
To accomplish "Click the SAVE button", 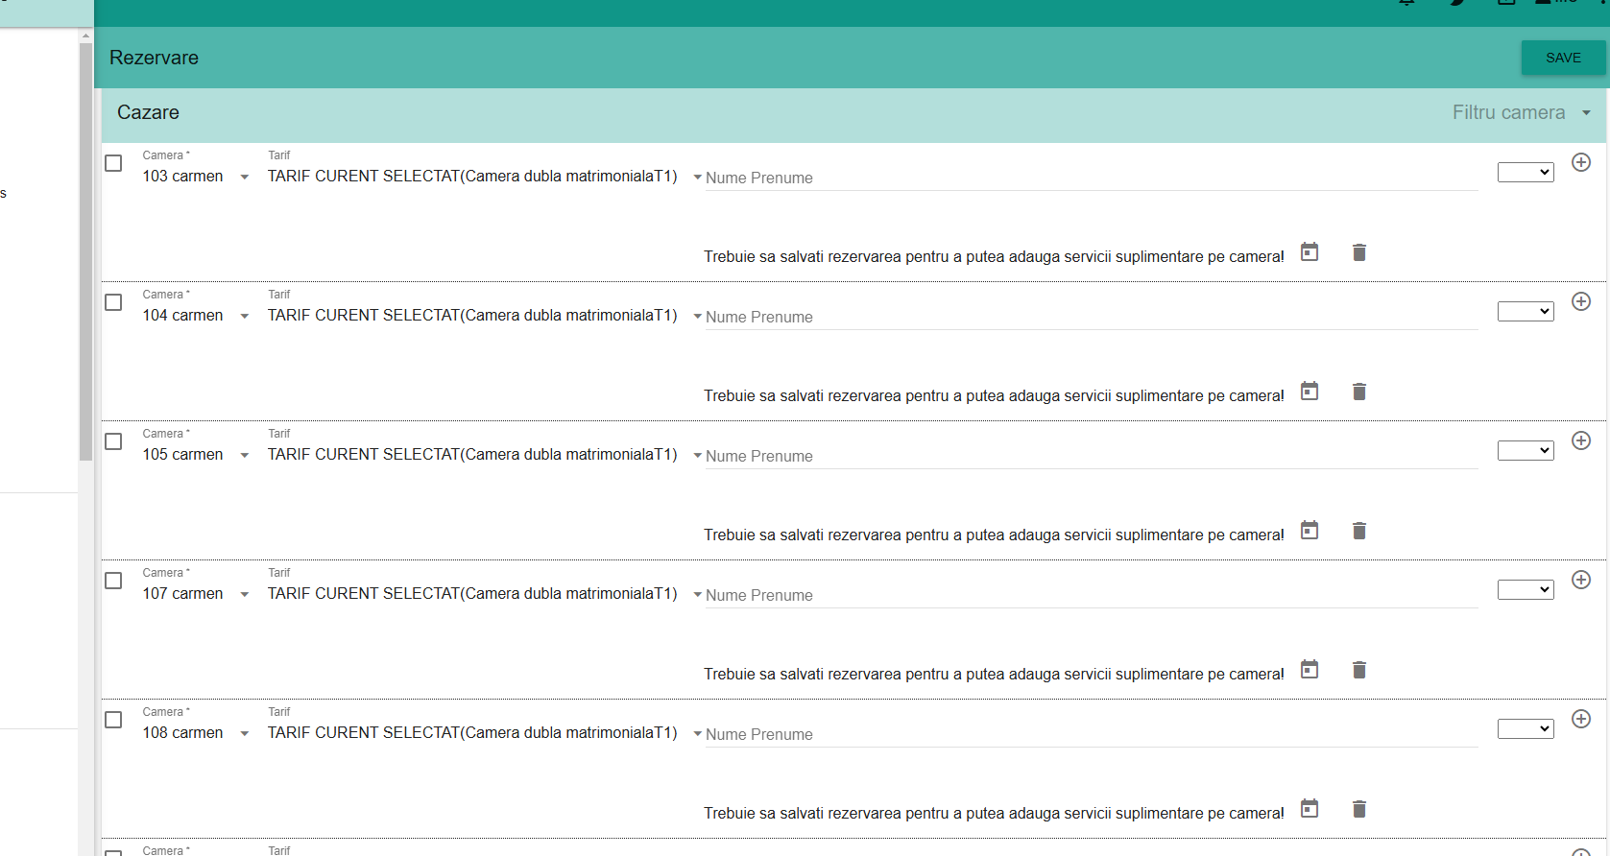I will coord(1563,58).
